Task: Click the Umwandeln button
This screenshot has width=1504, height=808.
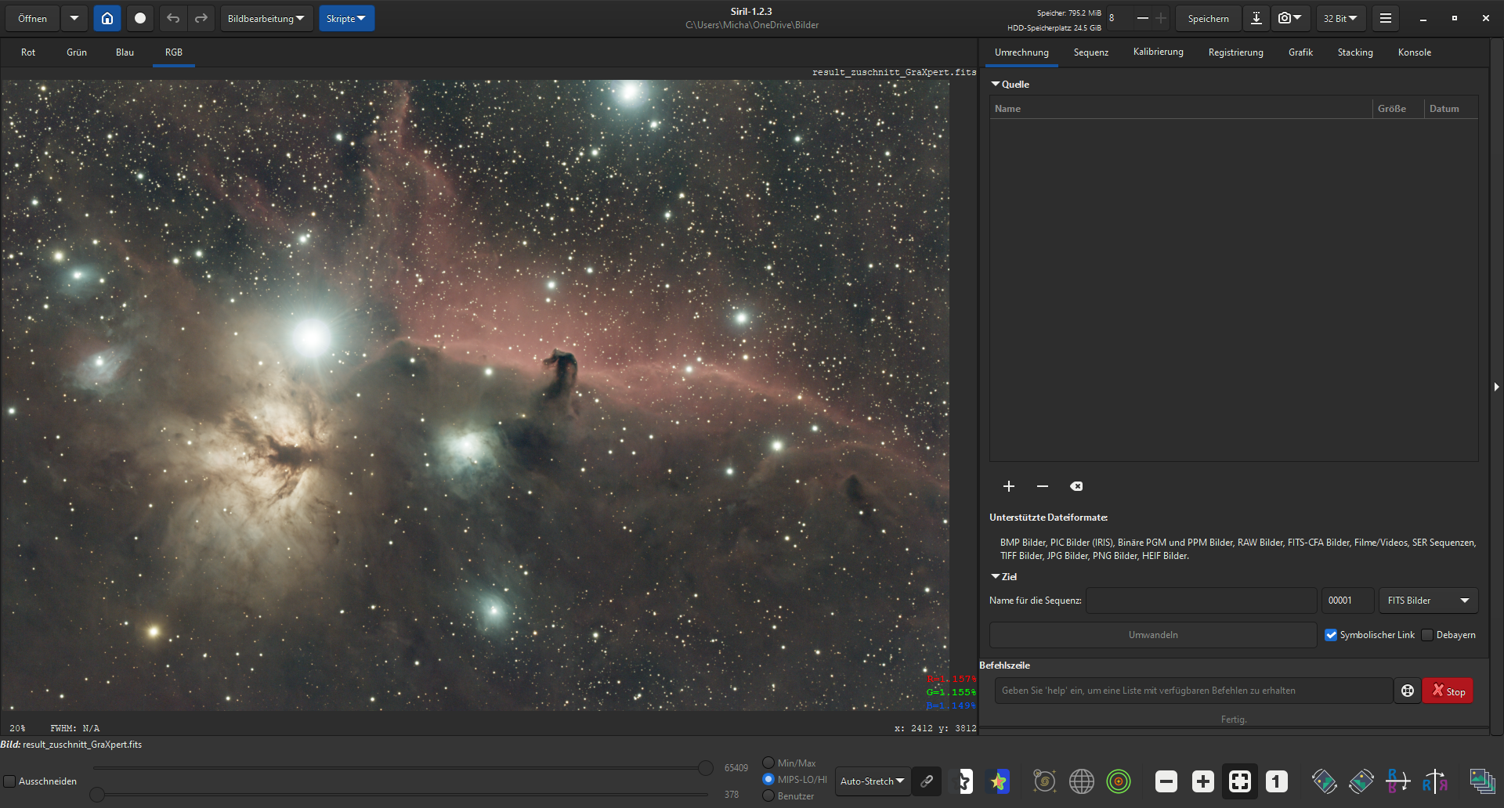Action: click(x=1153, y=635)
